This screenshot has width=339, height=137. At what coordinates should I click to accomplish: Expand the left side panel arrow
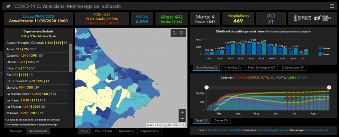[x=1, y=74]
